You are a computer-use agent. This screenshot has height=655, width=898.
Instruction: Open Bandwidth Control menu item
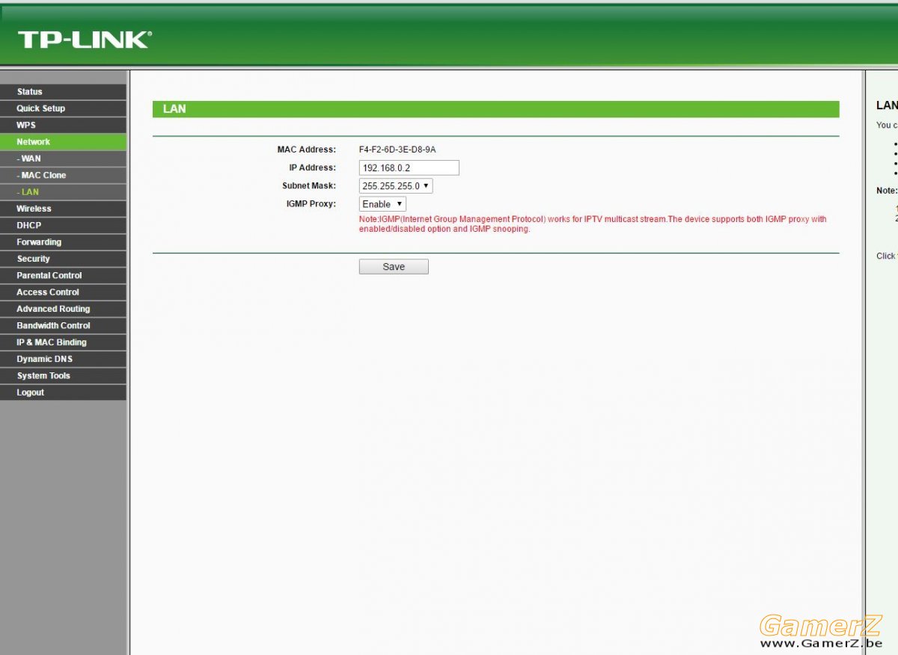(x=63, y=325)
